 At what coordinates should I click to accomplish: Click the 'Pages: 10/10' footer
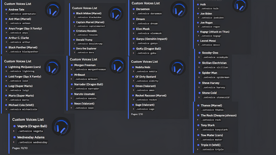[20, 148]
